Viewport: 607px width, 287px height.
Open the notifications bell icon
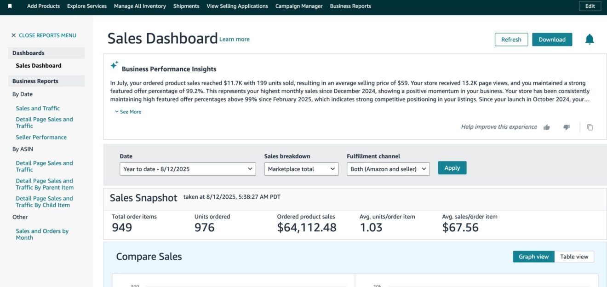[x=589, y=39]
